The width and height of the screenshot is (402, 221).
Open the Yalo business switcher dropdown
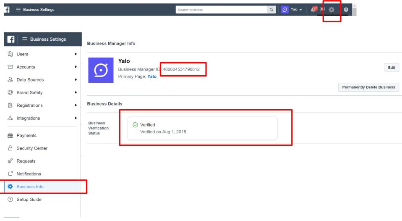[x=296, y=10]
